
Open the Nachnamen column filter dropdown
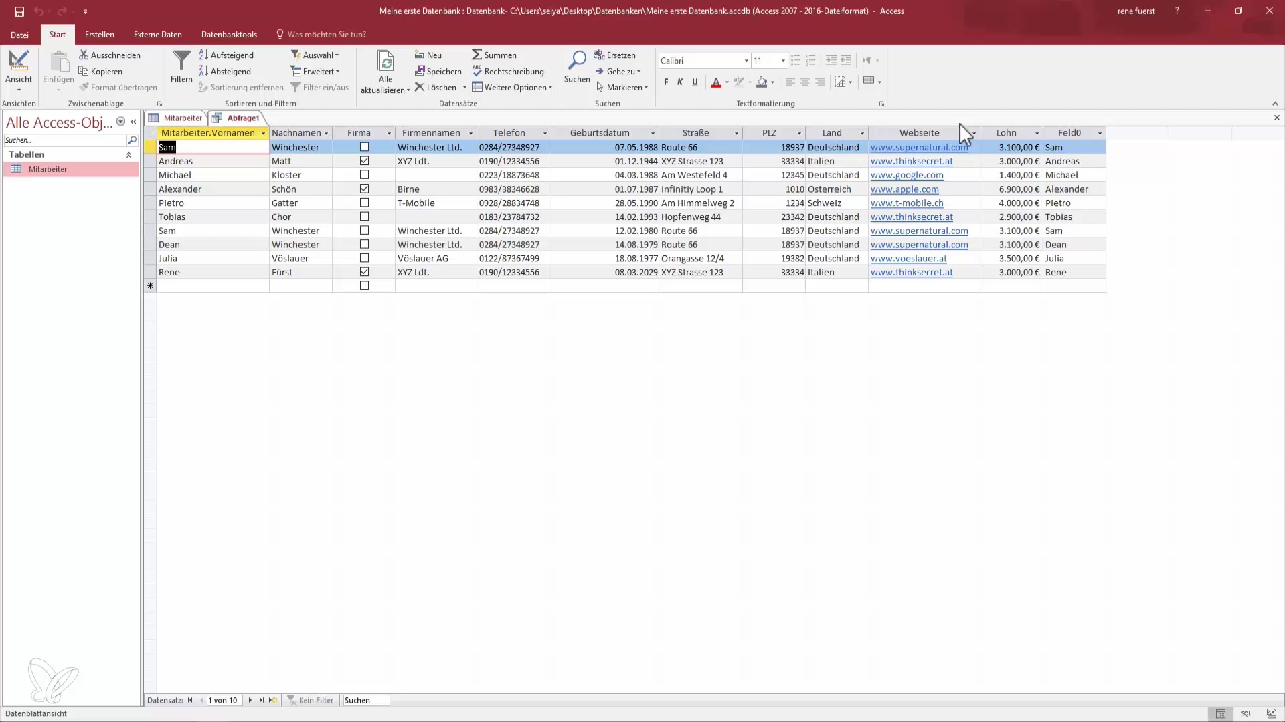pos(327,134)
